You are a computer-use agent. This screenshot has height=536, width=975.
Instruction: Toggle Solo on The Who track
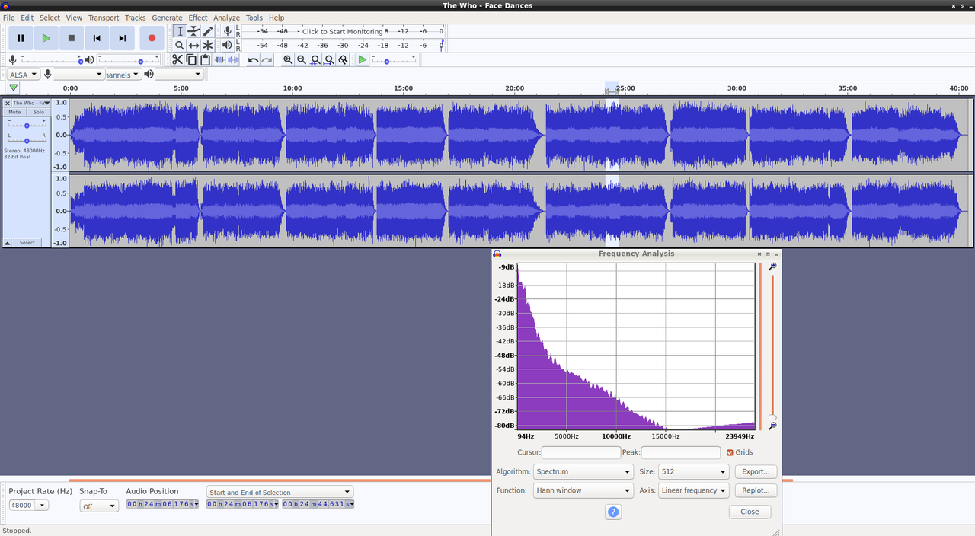point(38,112)
